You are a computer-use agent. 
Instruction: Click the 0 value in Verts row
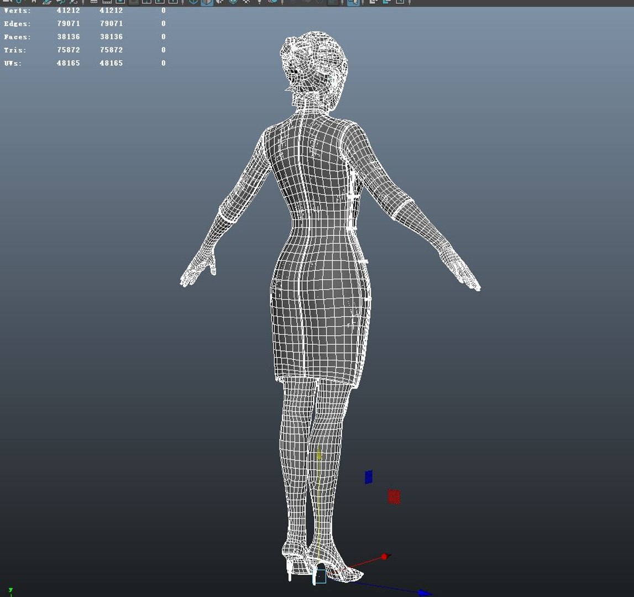[x=164, y=11]
